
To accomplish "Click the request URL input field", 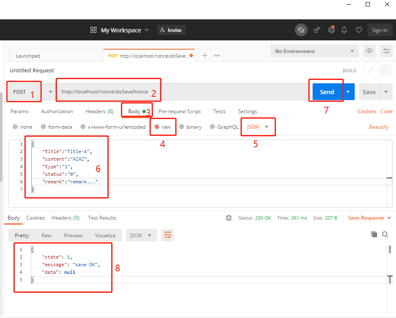I will pyautogui.click(x=182, y=92).
